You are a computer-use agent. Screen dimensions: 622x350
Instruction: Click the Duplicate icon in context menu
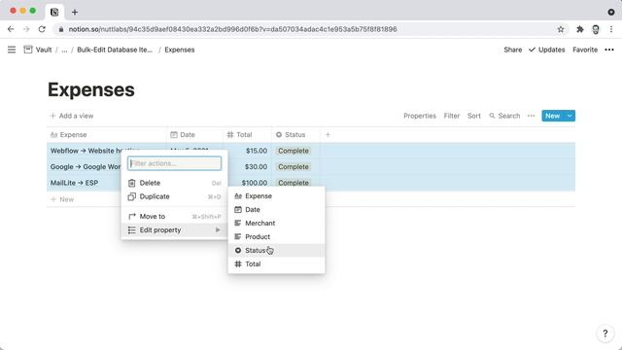(132, 196)
